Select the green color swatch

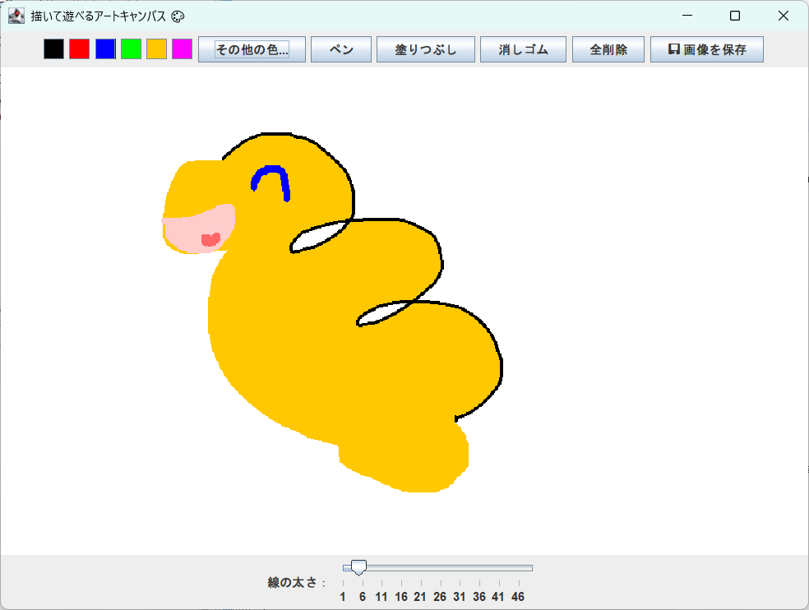tap(131, 49)
